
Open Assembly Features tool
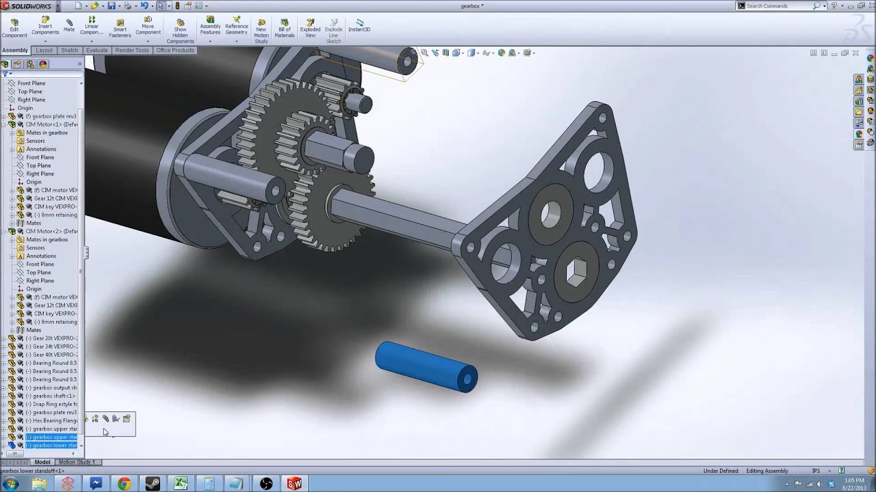(210, 26)
